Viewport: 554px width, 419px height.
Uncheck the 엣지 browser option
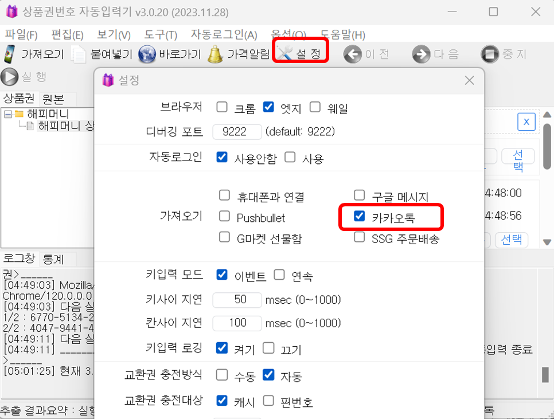(268, 107)
